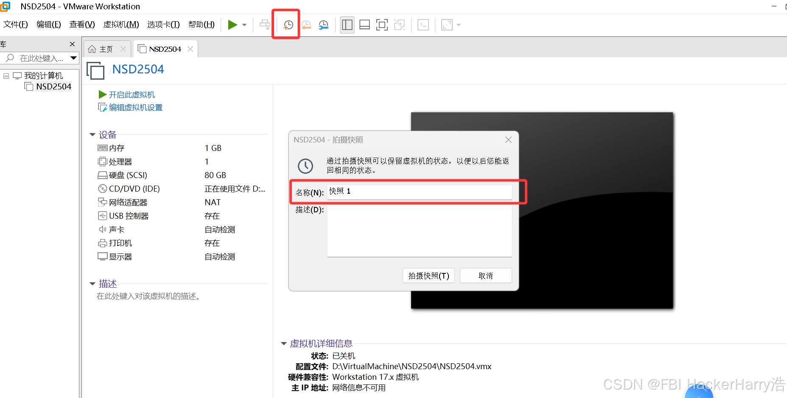
Task: Open the snapshot manager toolbar icon
Action: click(323, 25)
